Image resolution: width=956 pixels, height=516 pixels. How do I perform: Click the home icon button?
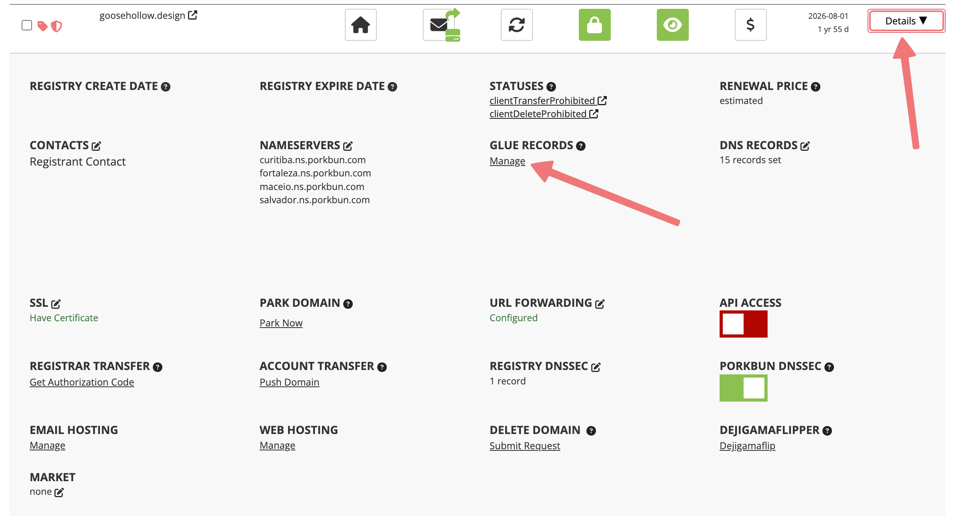[x=360, y=25]
